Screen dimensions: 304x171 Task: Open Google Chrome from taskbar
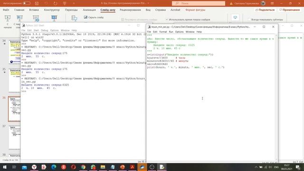[83, 167]
